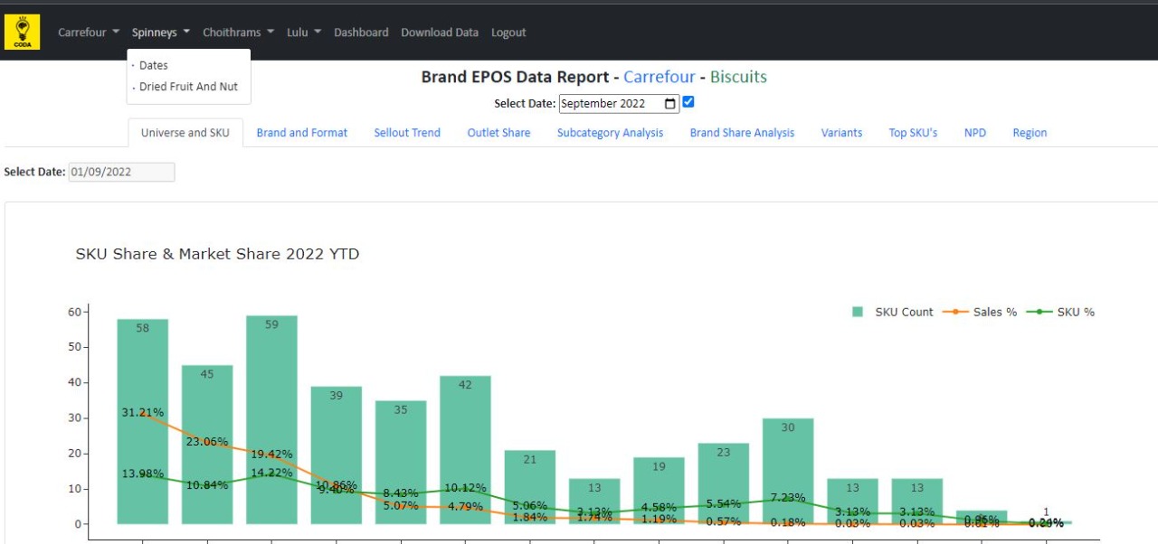The height and width of the screenshot is (544, 1158).
Task: Open the Subcategory Analysis tab
Action: (610, 133)
